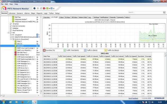Screen dimensions: 167x104
Task: Toggle Traffic In (kbit/s) checkbox
Action: pyautogui.click(x=85, y=50)
